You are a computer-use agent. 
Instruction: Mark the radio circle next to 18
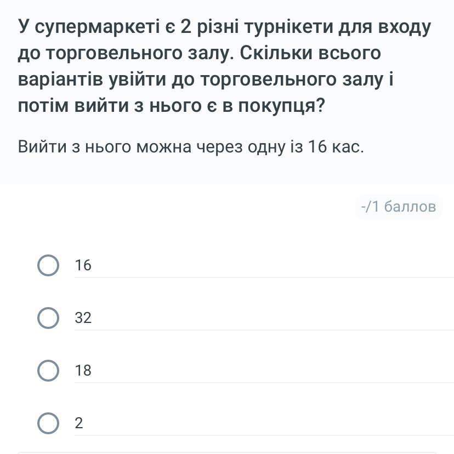point(48,371)
